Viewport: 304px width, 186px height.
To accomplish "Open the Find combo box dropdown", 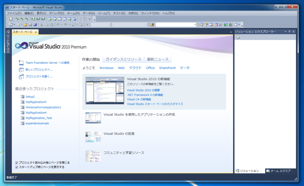I will click(x=195, y=25).
